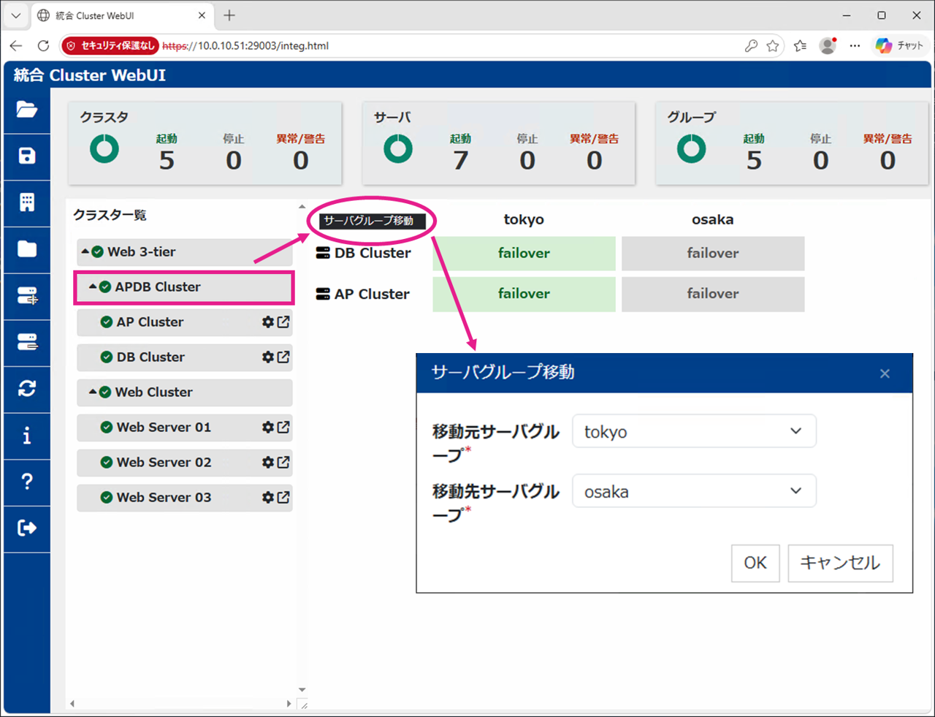
Task: Open settings gear for Web Server 02
Action: point(268,462)
